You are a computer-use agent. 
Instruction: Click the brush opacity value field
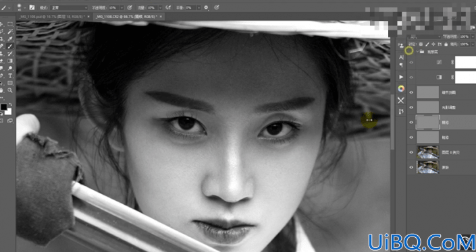tap(114, 7)
